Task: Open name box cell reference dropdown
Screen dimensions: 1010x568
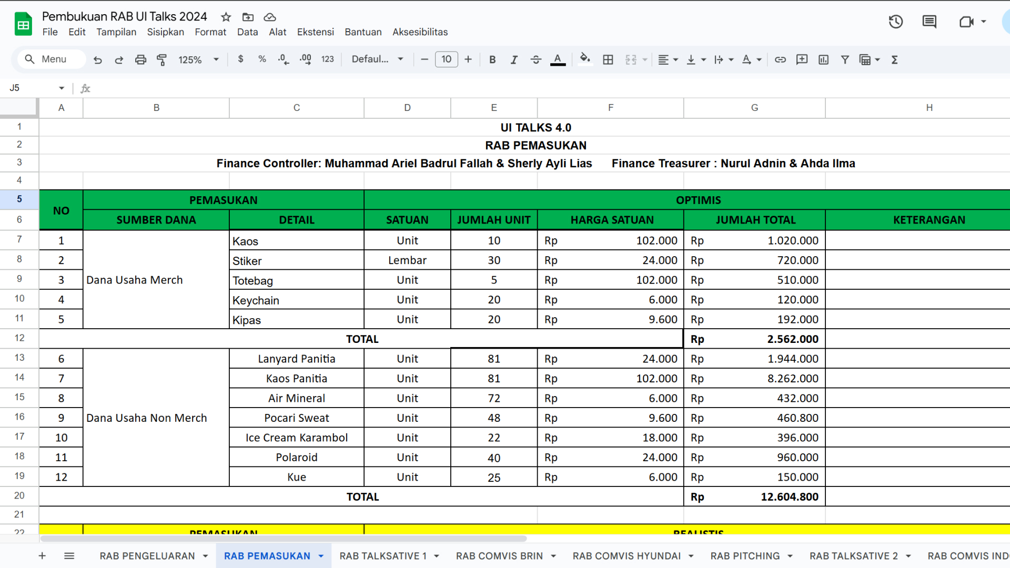Action: 62,88
